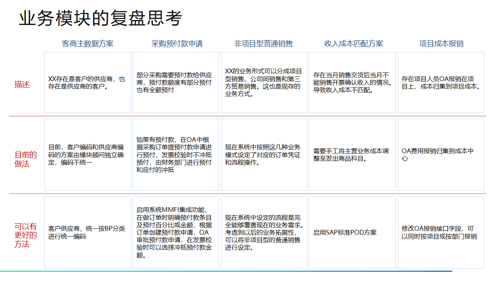Viewport: 502px width, 282px height.
Task: Click the column header 收入成本匹配方案
Action: pyautogui.click(x=354, y=43)
